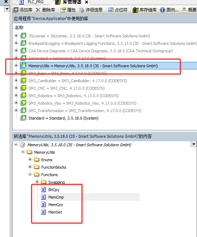Expand the SM3_CNC library node

coord(16,88)
